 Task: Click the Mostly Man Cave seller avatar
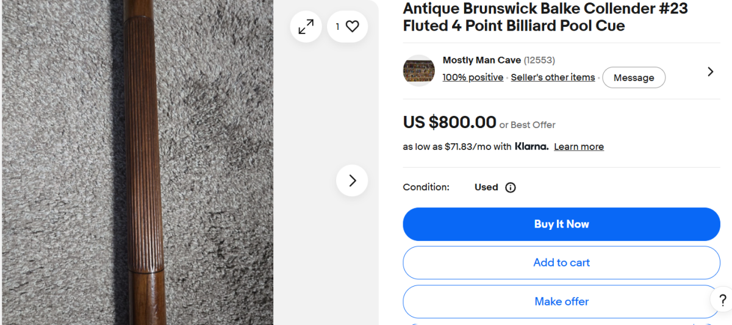(419, 71)
